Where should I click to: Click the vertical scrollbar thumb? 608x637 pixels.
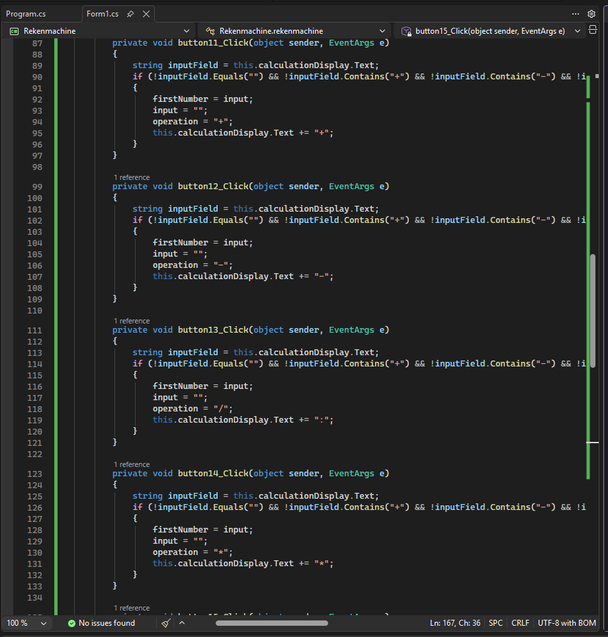pos(593,311)
